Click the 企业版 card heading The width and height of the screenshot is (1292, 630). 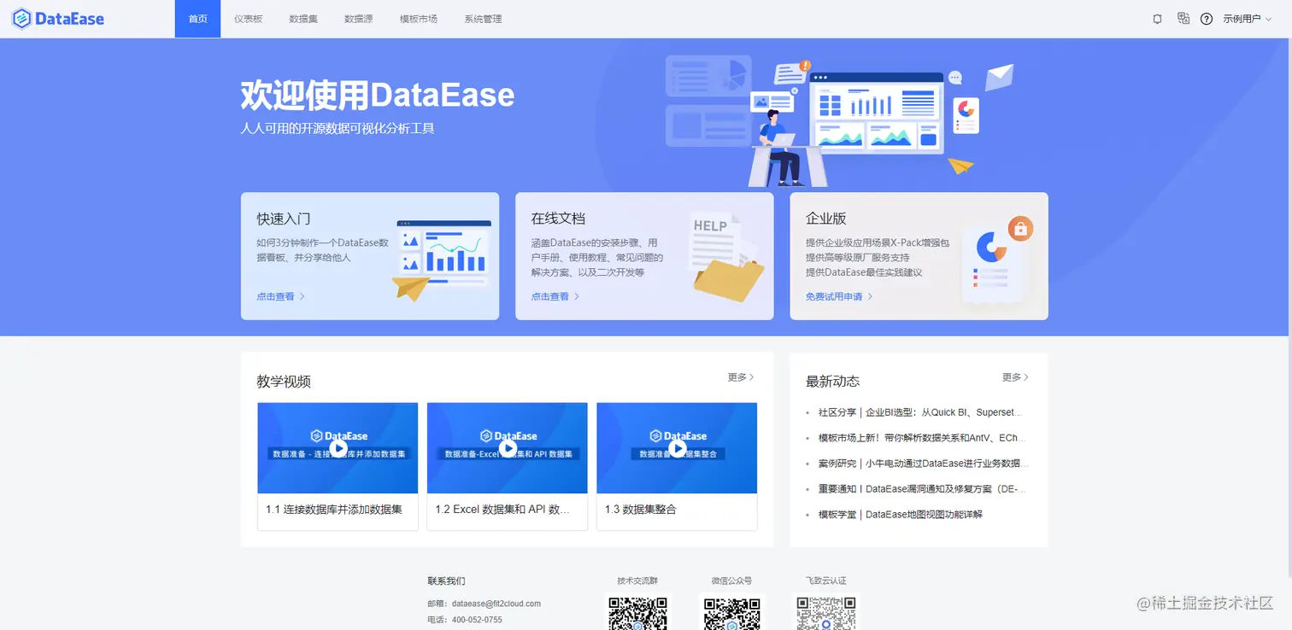coord(826,219)
